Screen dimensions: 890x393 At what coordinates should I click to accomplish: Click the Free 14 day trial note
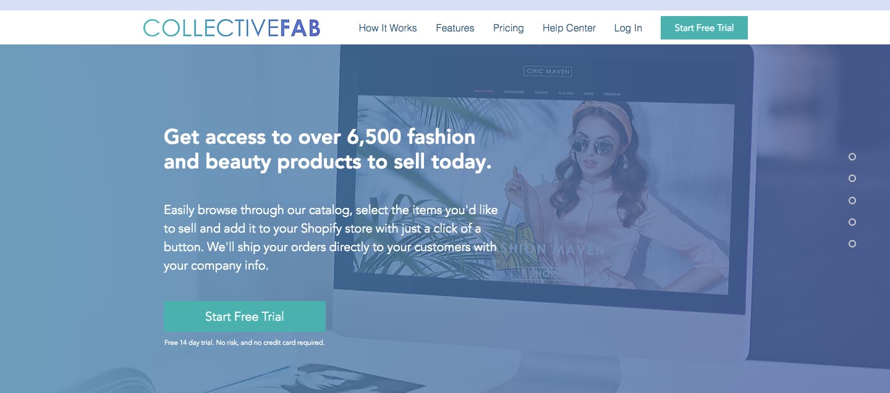[x=244, y=342]
